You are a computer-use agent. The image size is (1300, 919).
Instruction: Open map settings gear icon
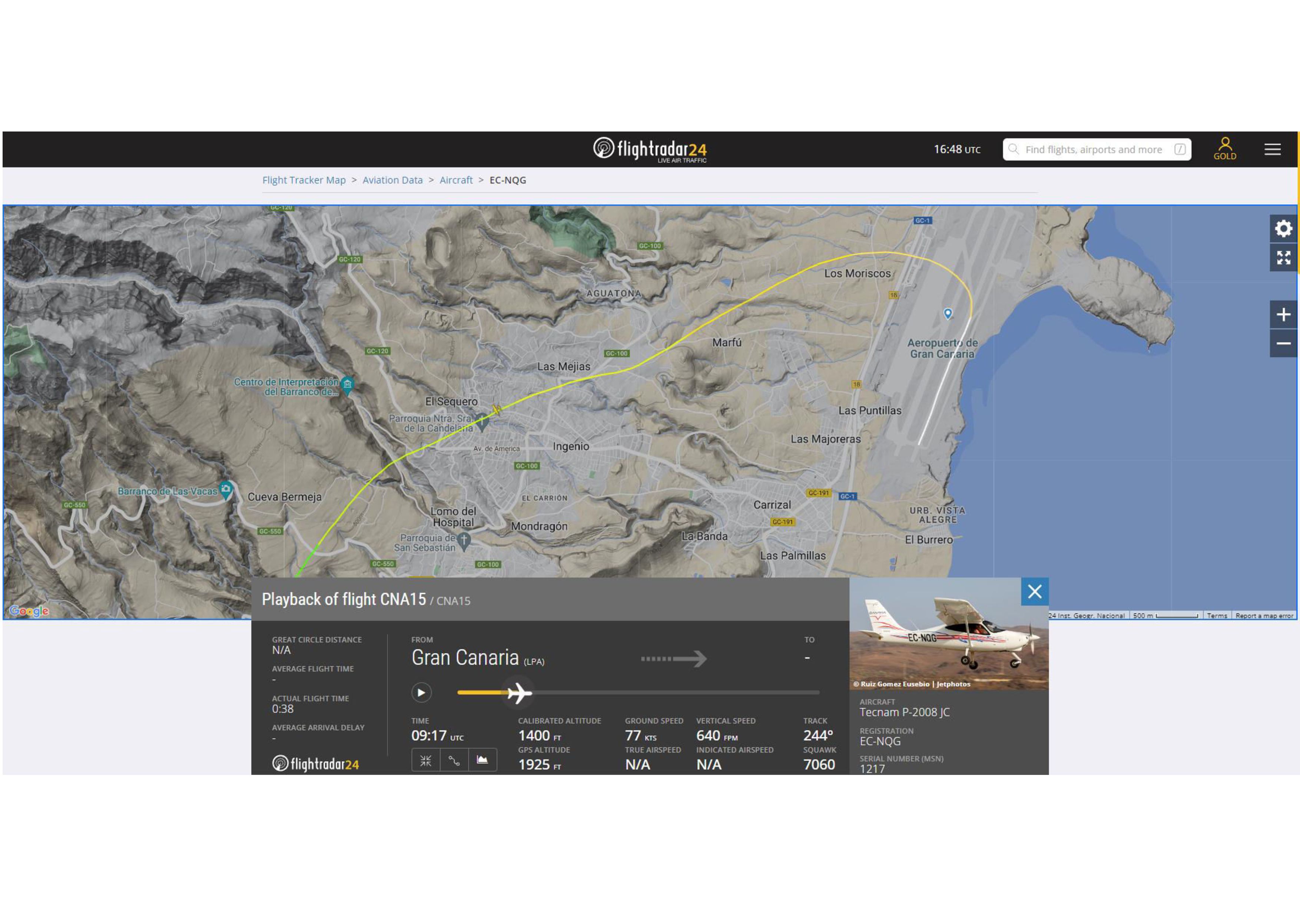click(x=1283, y=229)
